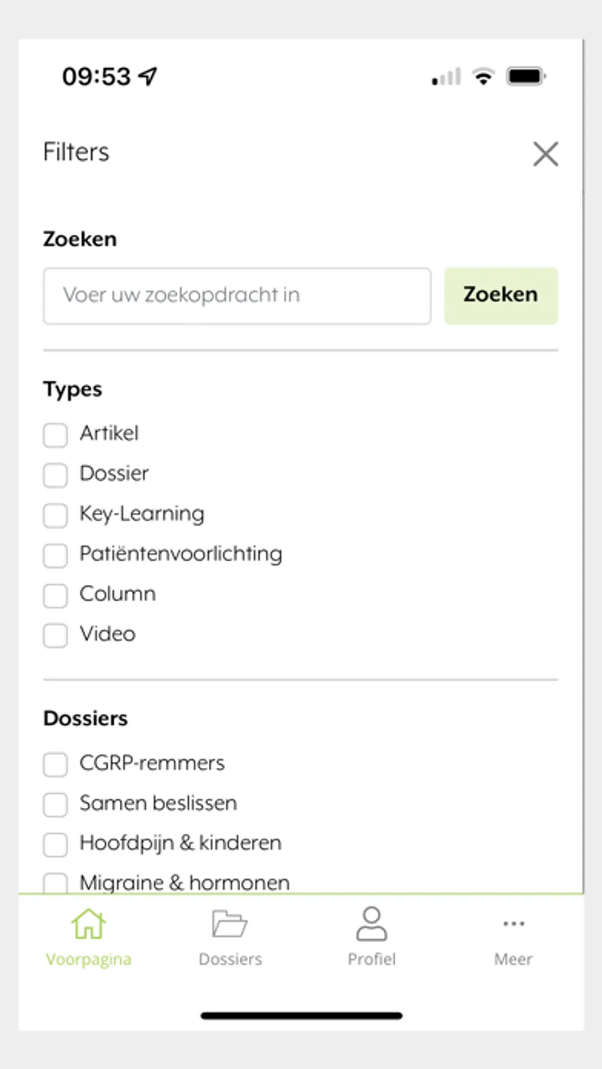
Task: Check the Video filter checkbox
Action: [56, 636]
